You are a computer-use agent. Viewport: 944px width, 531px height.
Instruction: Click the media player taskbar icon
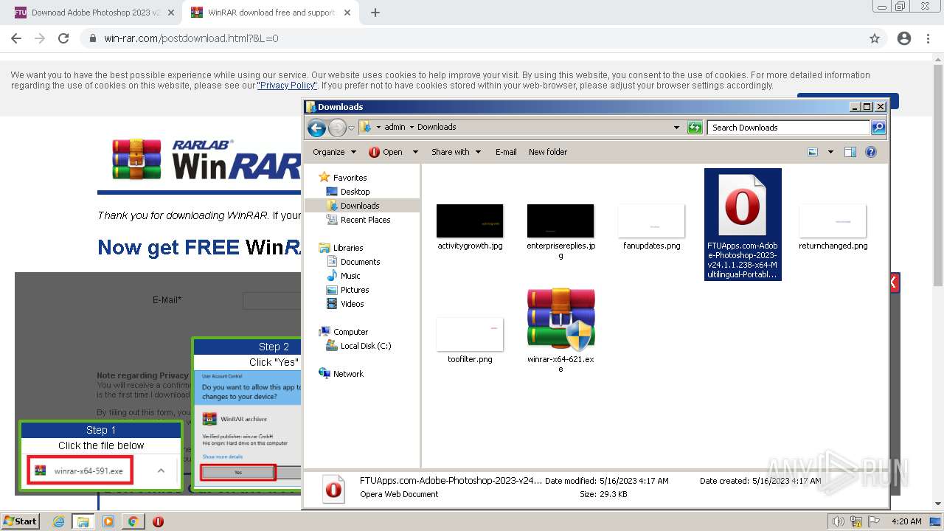(x=108, y=521)
